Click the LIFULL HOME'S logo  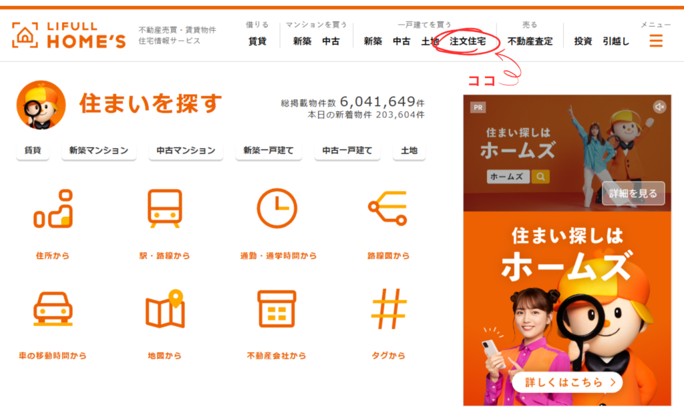tap(69, 35)
